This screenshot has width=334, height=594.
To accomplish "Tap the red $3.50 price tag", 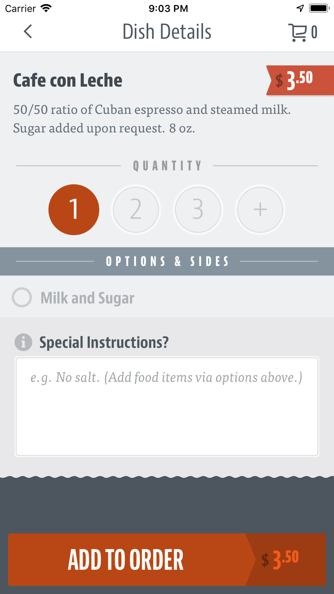I will click(x=300, y=80).
